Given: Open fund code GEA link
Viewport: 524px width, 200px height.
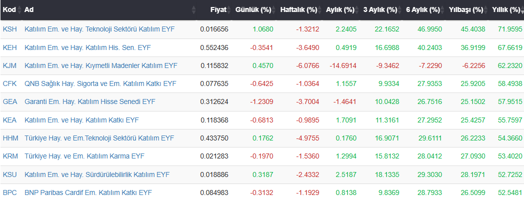Looking at the screenshot, I should click(x=10, y=101).
